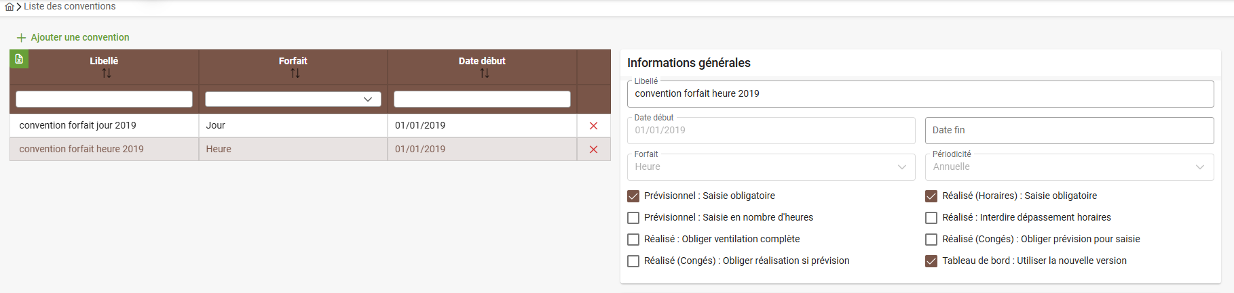Click the Liste des conventions breadcrumb
Viewport: 1234px width, 293px height.
click(x=70, y=6)
